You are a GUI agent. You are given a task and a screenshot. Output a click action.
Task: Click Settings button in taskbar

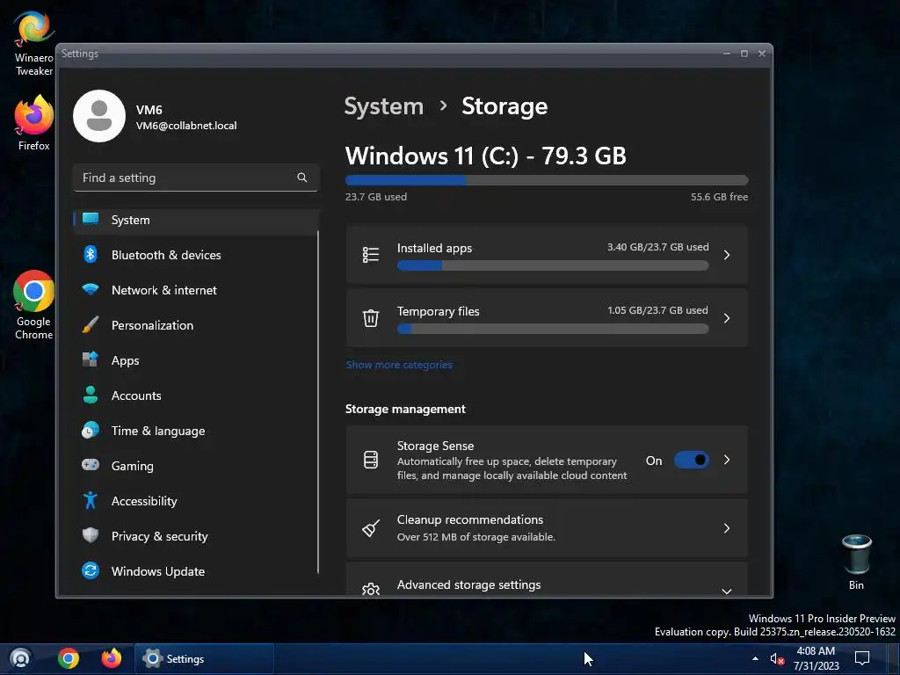pyautogui.click(x=204, y=658)
